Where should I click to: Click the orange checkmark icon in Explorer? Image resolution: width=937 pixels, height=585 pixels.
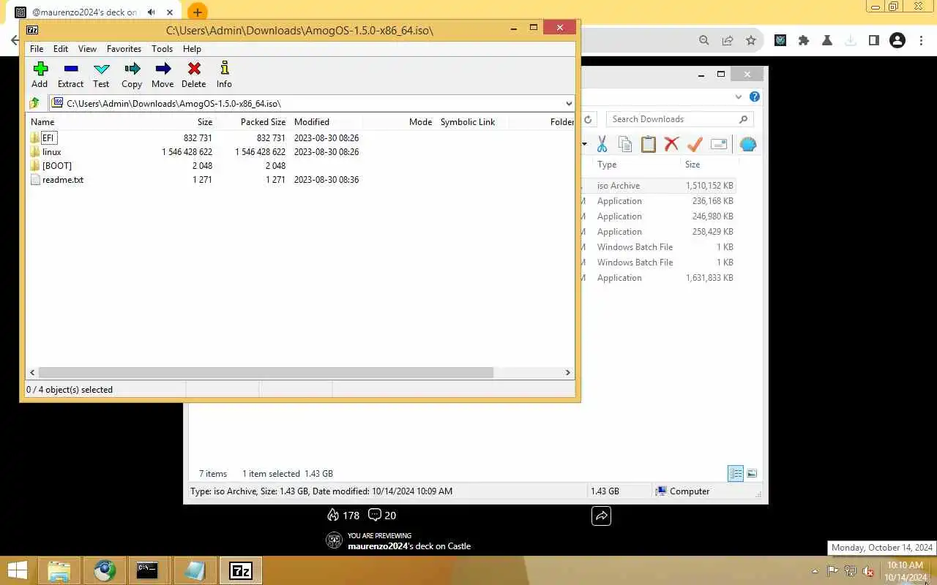tap(695, 144)
